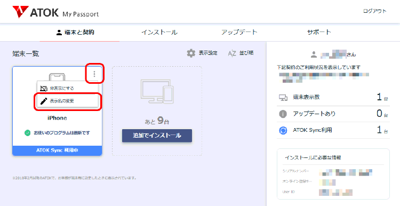
Task: Click the オンライン登録キー label
Action: pos(297,181)
